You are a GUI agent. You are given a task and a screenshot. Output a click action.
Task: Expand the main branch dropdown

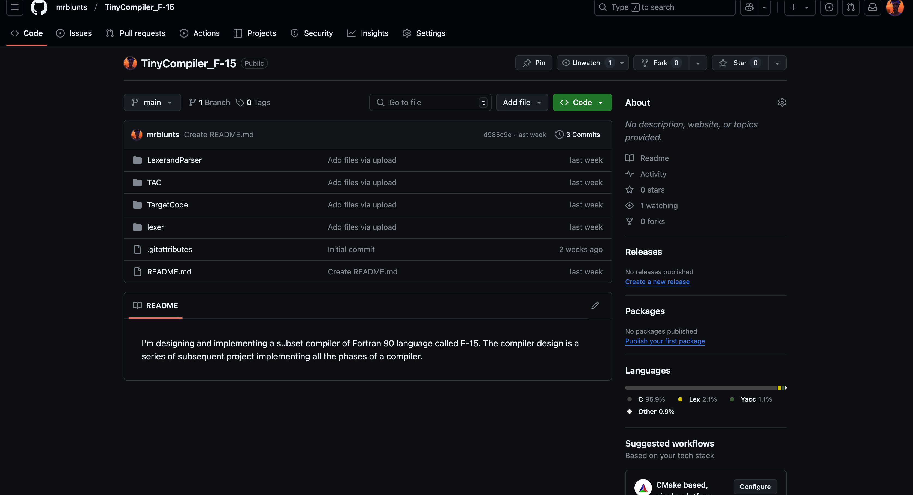pyautogui.click(x=152, y=103)
